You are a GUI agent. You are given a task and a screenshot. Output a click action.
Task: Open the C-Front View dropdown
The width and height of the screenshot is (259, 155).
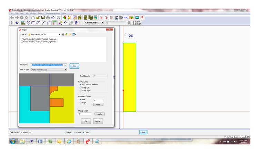click(x=103, y=23)
